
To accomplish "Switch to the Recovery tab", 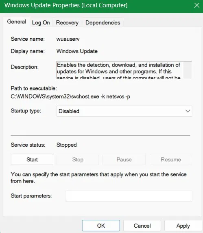I will click(67, 22).
